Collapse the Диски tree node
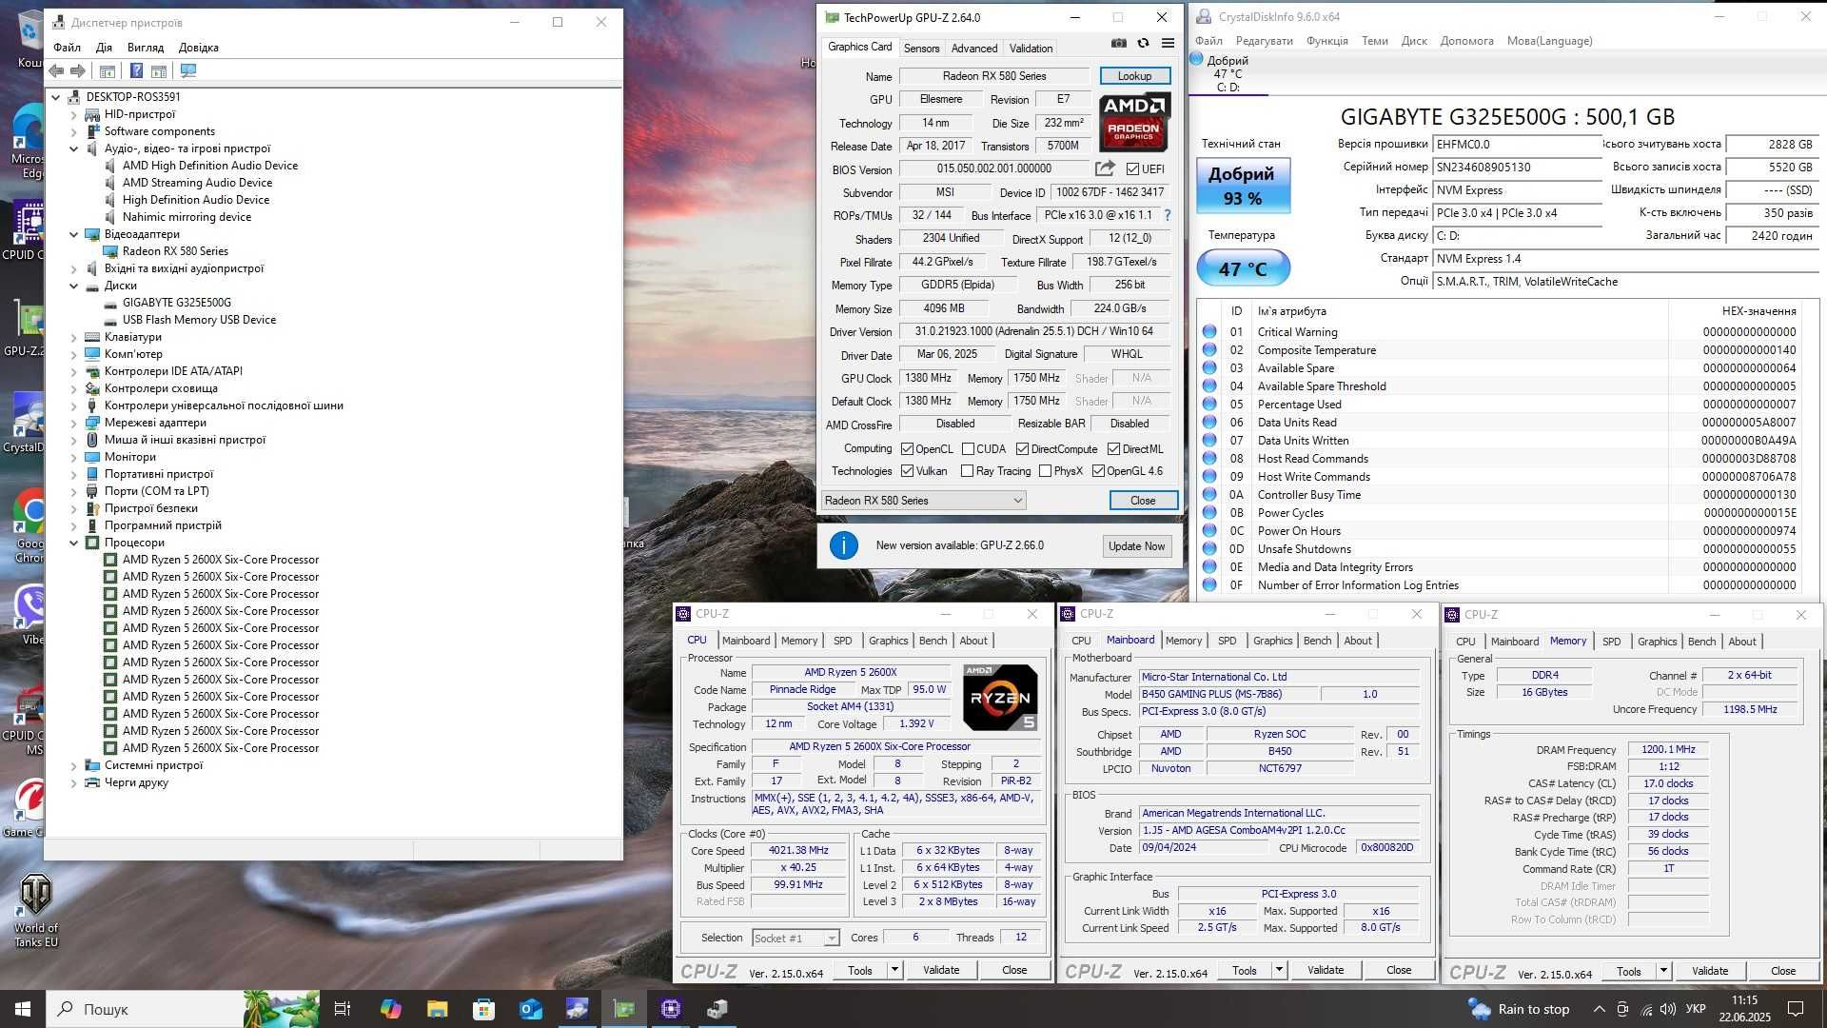This screenshot has height=1028, width=1827. click(74, 286)
